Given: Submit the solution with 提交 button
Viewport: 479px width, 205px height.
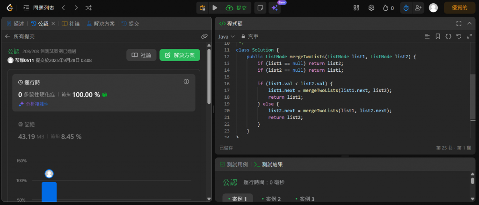Looking at the screenshot, I should [x=236, y=8].
